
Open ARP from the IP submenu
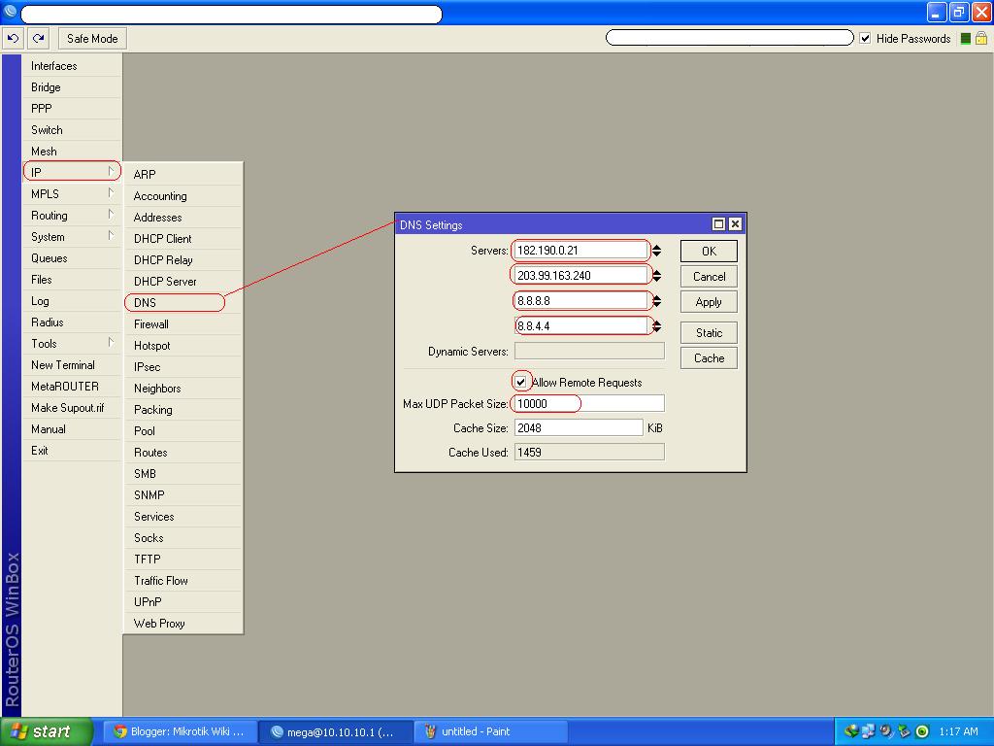click(x=183, y=175)
